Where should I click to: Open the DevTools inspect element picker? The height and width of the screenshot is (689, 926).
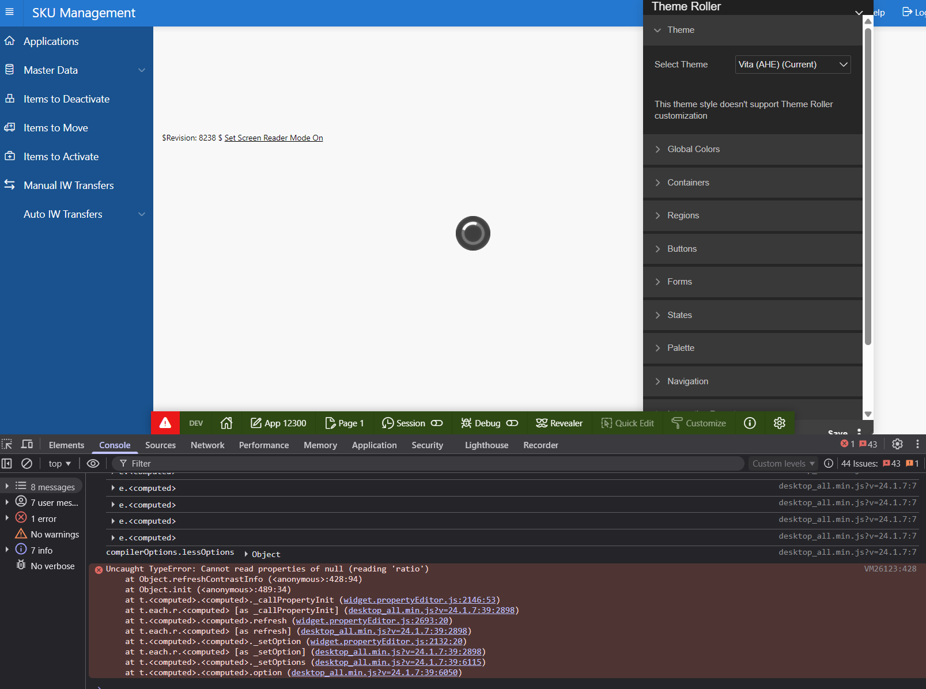(x=7, y=444)
